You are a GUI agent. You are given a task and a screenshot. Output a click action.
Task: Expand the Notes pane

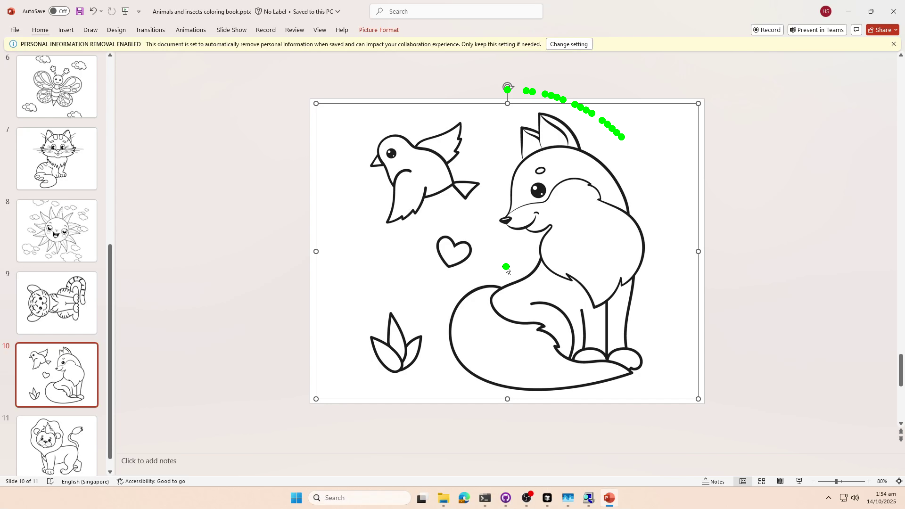tap(713, 481)
